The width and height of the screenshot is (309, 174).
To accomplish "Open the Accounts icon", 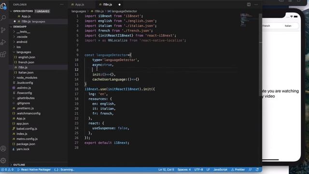I will 3,148.
